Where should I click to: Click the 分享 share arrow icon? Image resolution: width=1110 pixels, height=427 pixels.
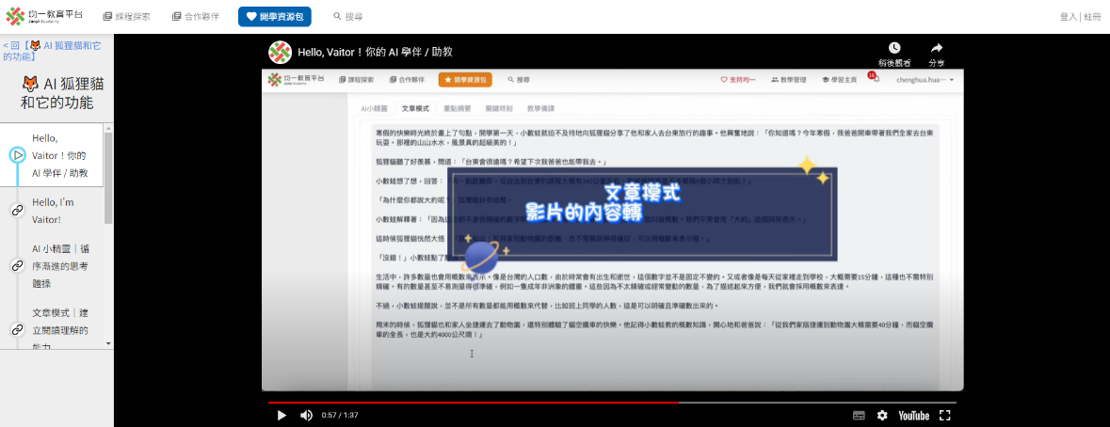click(x=937, y=48)
